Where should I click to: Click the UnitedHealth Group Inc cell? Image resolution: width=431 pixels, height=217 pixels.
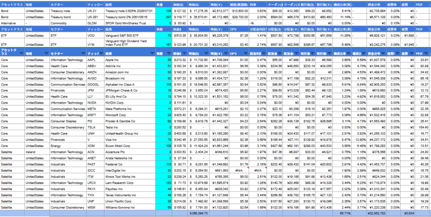pyautogui.click(x=130, y=134)
